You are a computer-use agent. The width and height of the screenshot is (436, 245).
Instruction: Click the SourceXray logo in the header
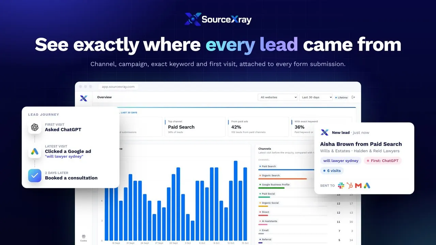tap(218, 19)
